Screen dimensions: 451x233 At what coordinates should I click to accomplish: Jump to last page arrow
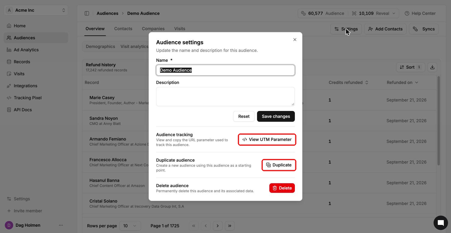230,226
